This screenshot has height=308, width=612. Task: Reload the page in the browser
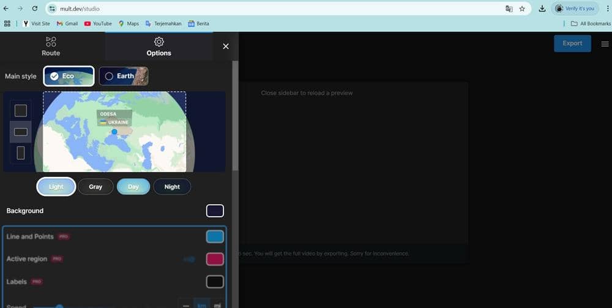coord(34,9)
